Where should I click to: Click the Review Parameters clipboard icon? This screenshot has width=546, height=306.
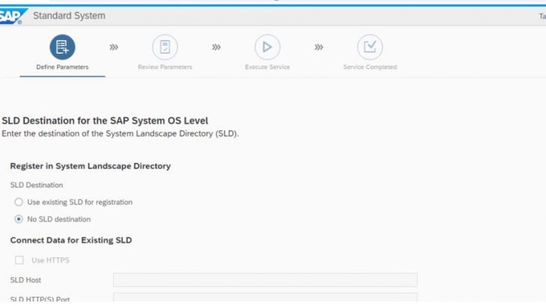(x=165, y=48)
